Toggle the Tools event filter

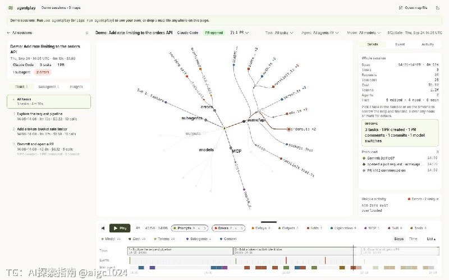point(419,228)
